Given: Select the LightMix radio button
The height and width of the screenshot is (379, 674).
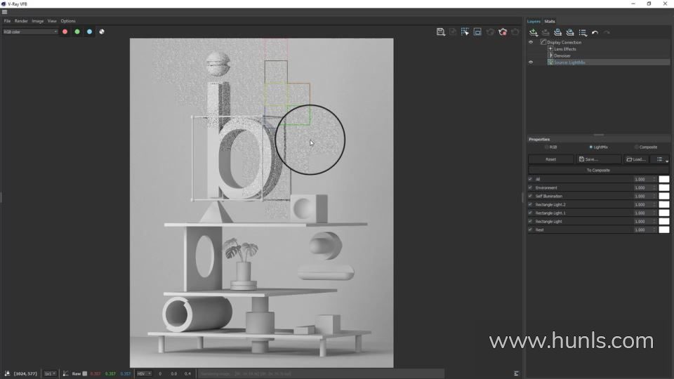Looking at the screenshot, I should (591, 147).
